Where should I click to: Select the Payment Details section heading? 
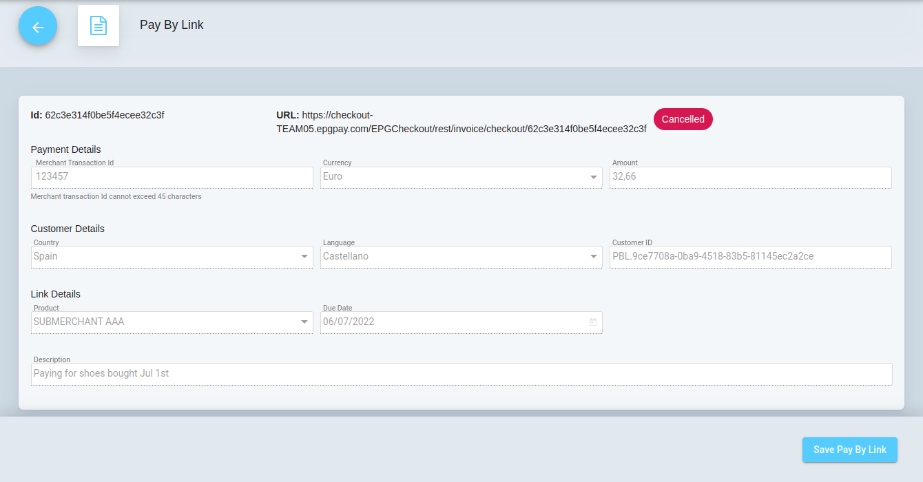point(66,149)
